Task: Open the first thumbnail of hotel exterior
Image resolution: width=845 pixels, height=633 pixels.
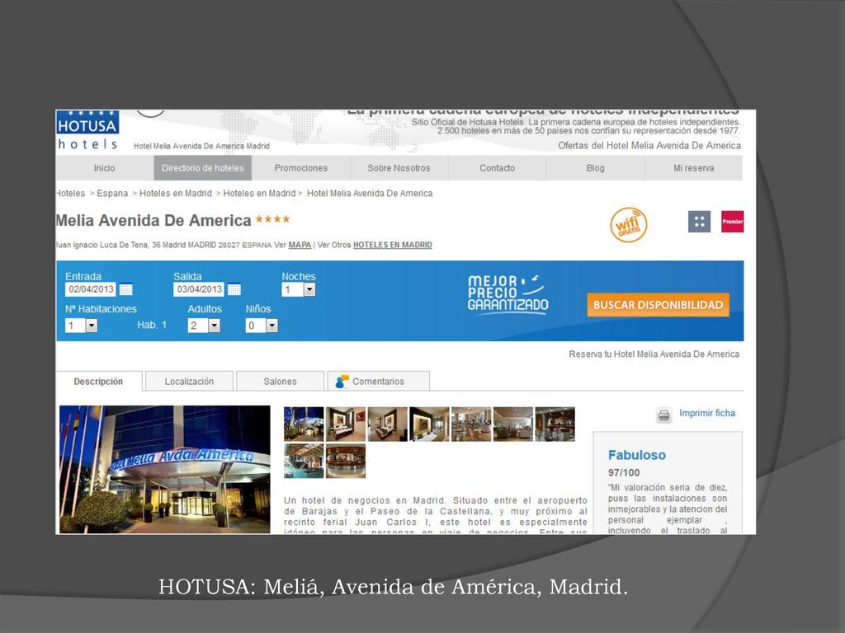Action: (304, 424)
